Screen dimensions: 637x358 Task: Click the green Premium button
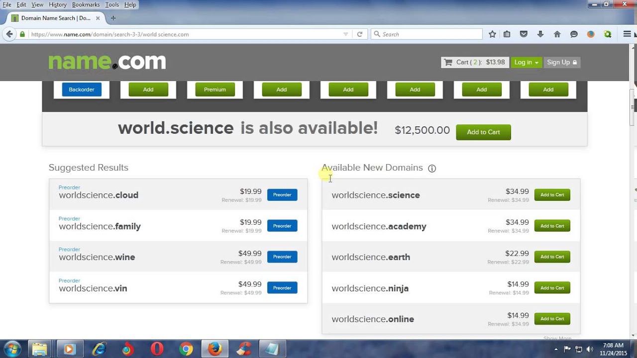coord(215,89)
